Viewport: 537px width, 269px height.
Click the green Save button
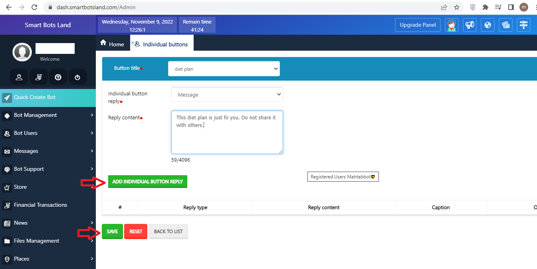112,231
